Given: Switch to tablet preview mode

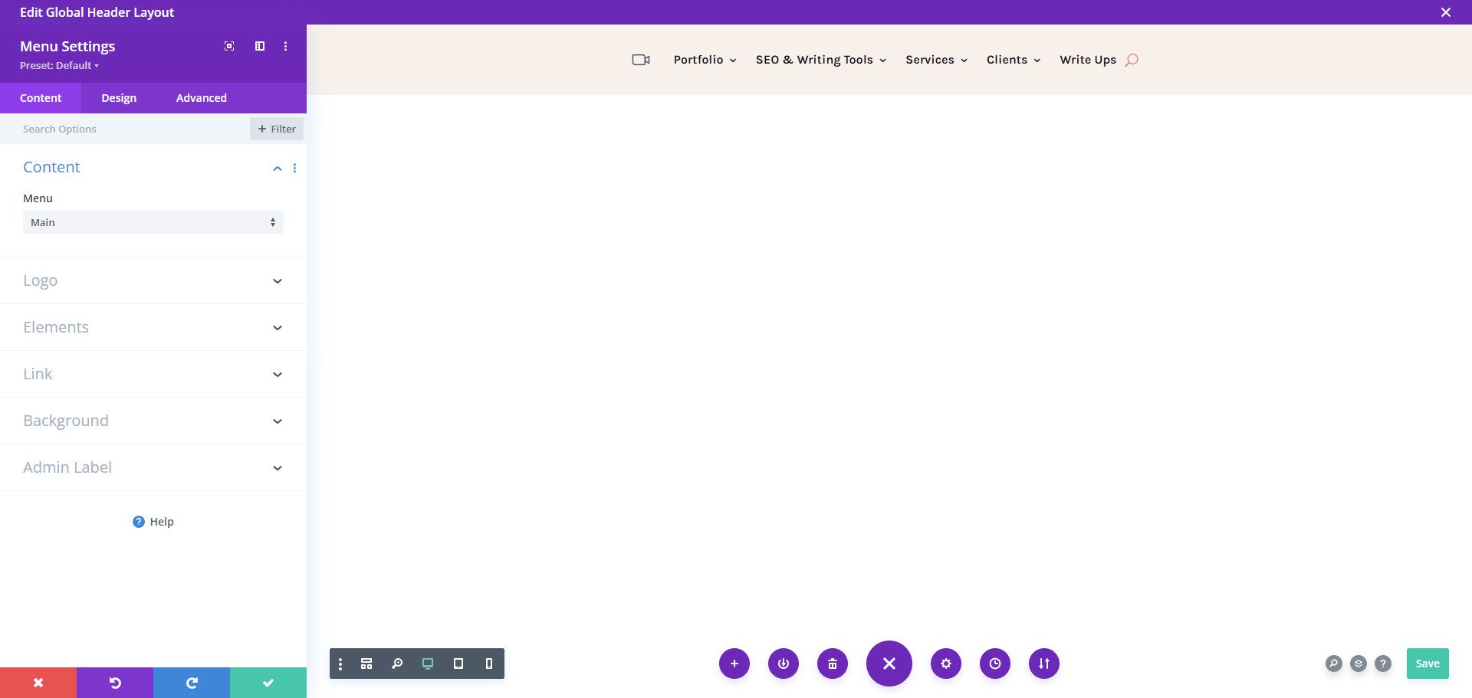Looking at the screenshot, I should point(458,664).
